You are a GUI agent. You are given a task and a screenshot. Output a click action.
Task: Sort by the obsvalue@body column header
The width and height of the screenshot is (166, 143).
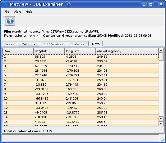click(127, 51)
